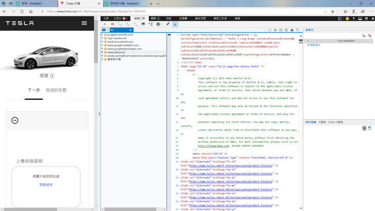375x211 pixels.
Task: Click the browser refresh button
Action: click(x=22, y=11)
